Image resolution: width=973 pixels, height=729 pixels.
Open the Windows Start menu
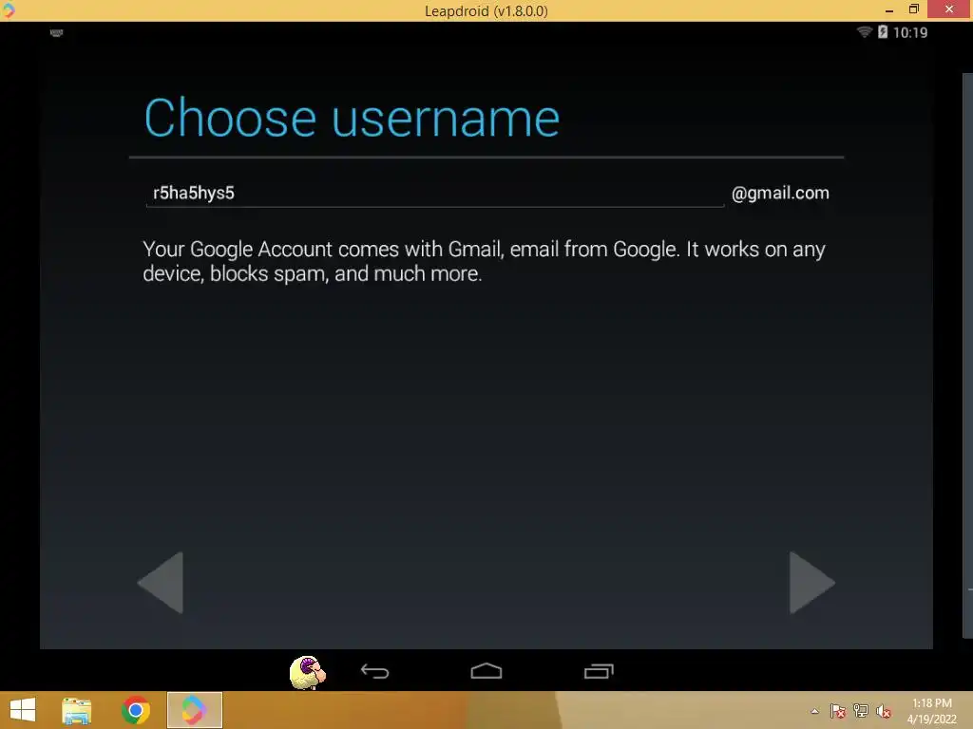click(x=23, y=710)
